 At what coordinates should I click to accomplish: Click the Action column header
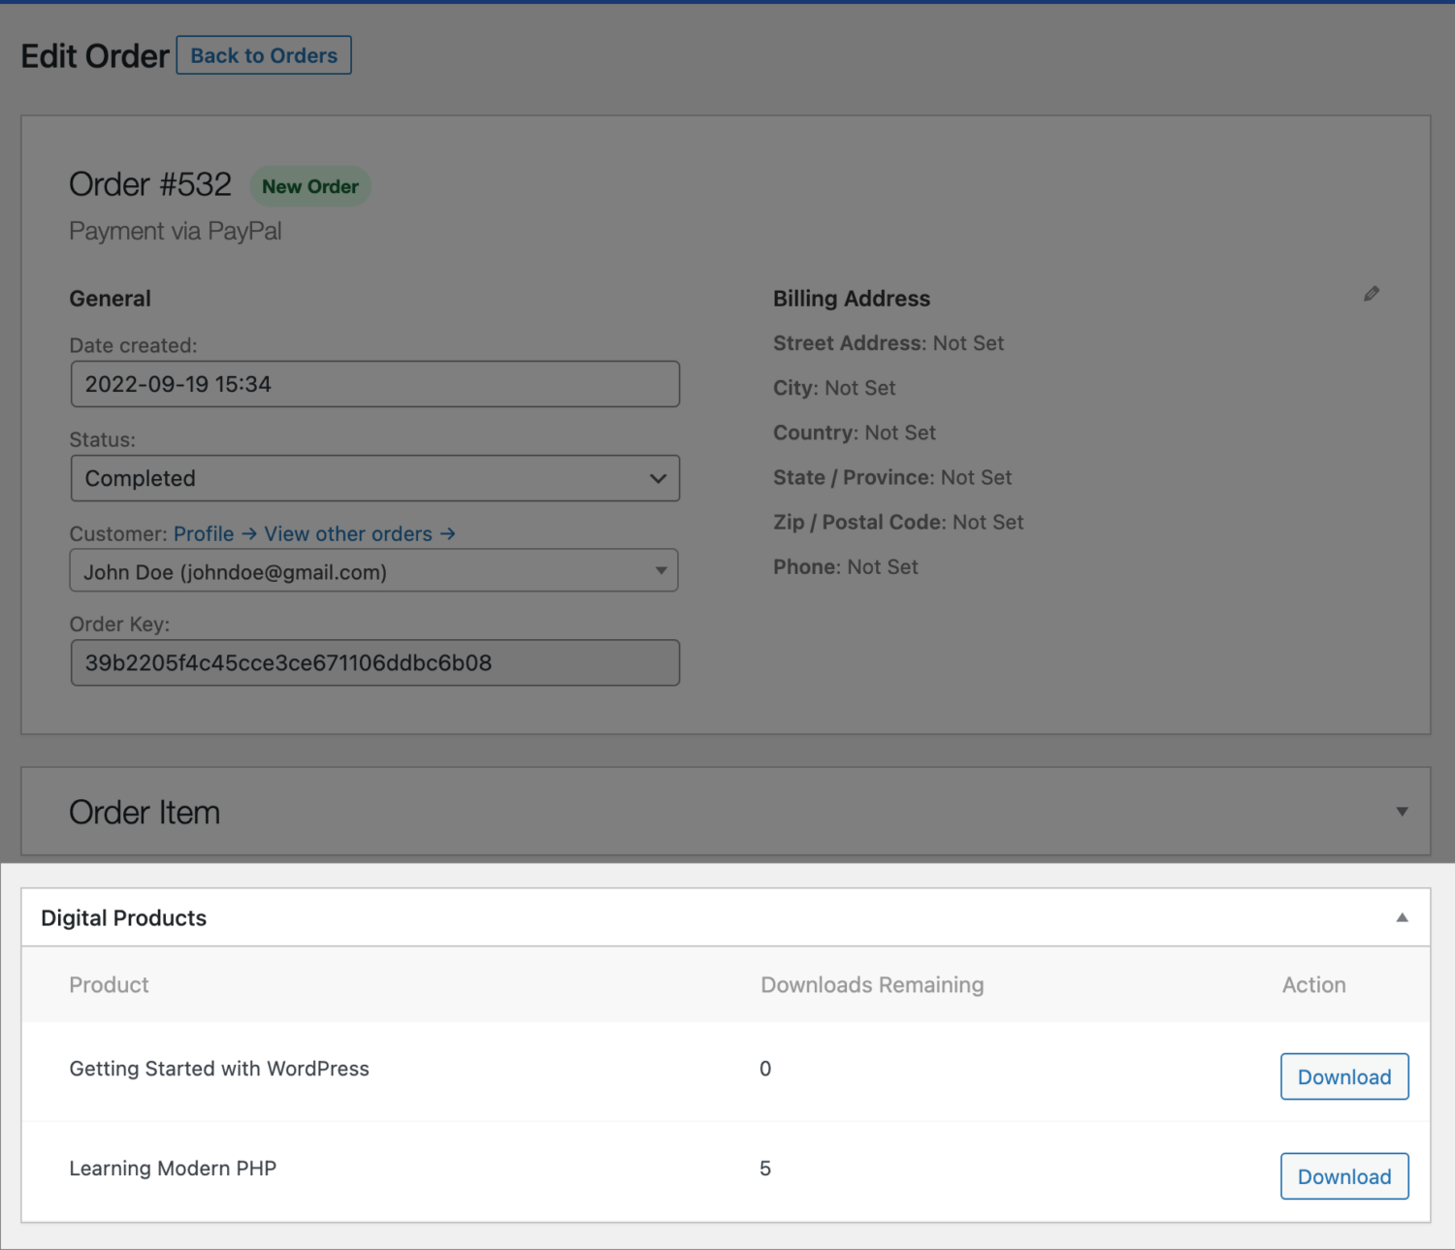pyautogui.click(x=1313, y=984)
